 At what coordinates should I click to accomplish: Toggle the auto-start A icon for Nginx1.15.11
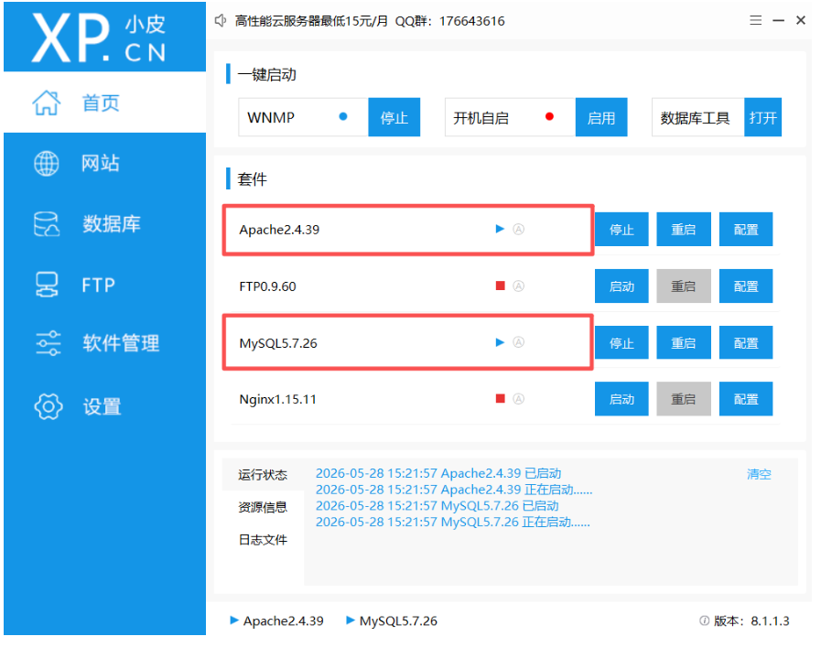518,399
